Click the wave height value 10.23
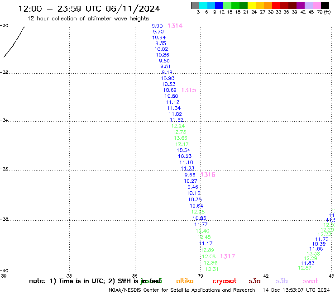Image resolution: width=335 pixels, height=294 pixels. pos(185,156)
